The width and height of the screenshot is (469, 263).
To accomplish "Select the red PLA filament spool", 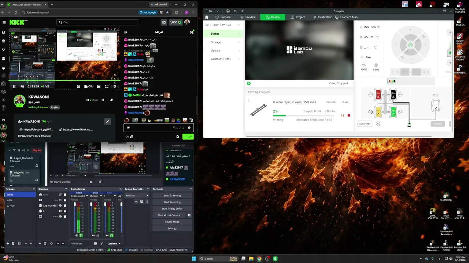I will (378, 94).
